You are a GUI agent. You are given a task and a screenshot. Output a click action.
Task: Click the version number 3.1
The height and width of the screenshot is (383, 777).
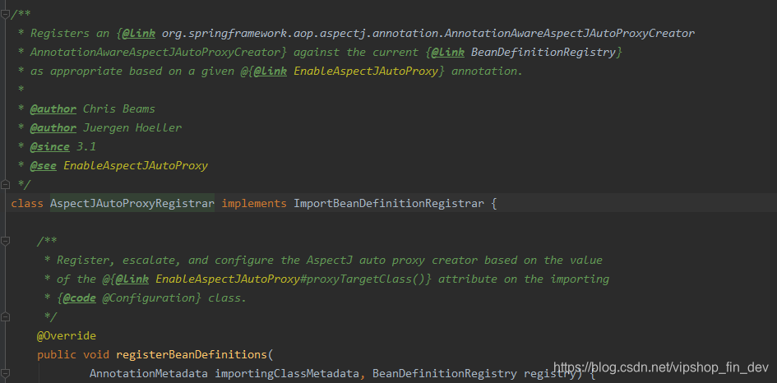tap(86, 146)
